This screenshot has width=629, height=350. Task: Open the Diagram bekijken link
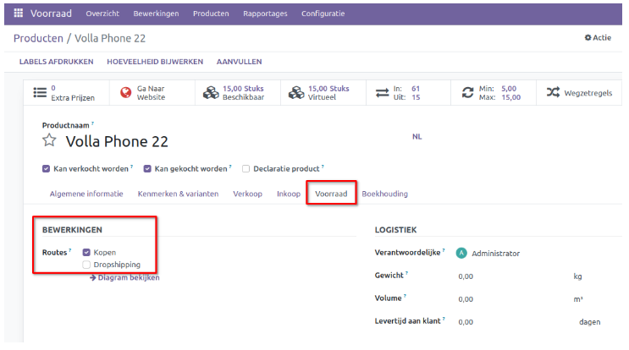[124, 277]
